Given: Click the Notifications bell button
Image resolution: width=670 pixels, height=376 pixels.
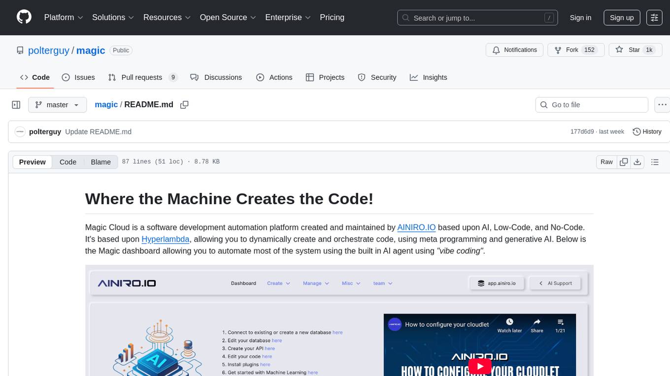Looking at the screenshot, I should (x=515, y=50).
